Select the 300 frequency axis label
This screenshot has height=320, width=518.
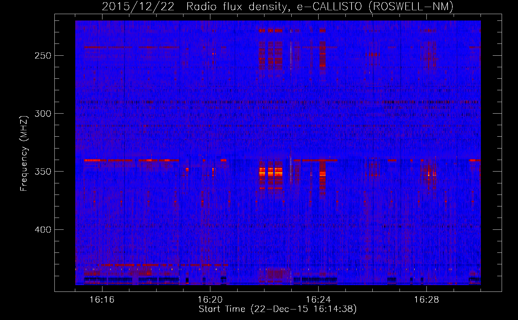point(43,114)
